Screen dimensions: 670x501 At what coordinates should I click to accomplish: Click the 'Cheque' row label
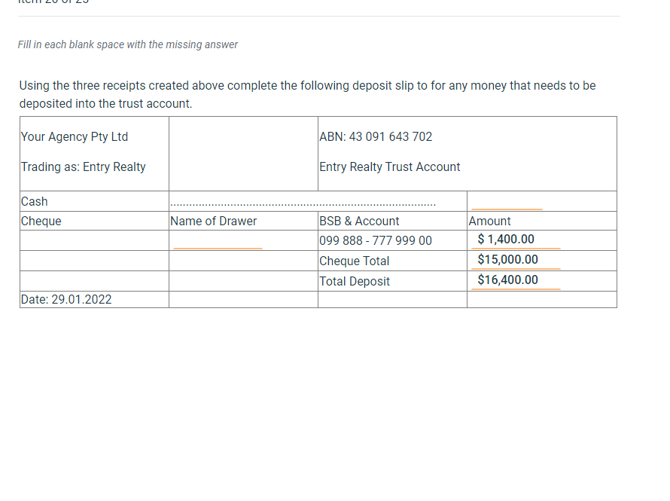41,221
